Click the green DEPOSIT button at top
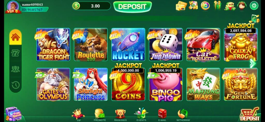This screenshot has height=122, width=265. coord(132,6)
